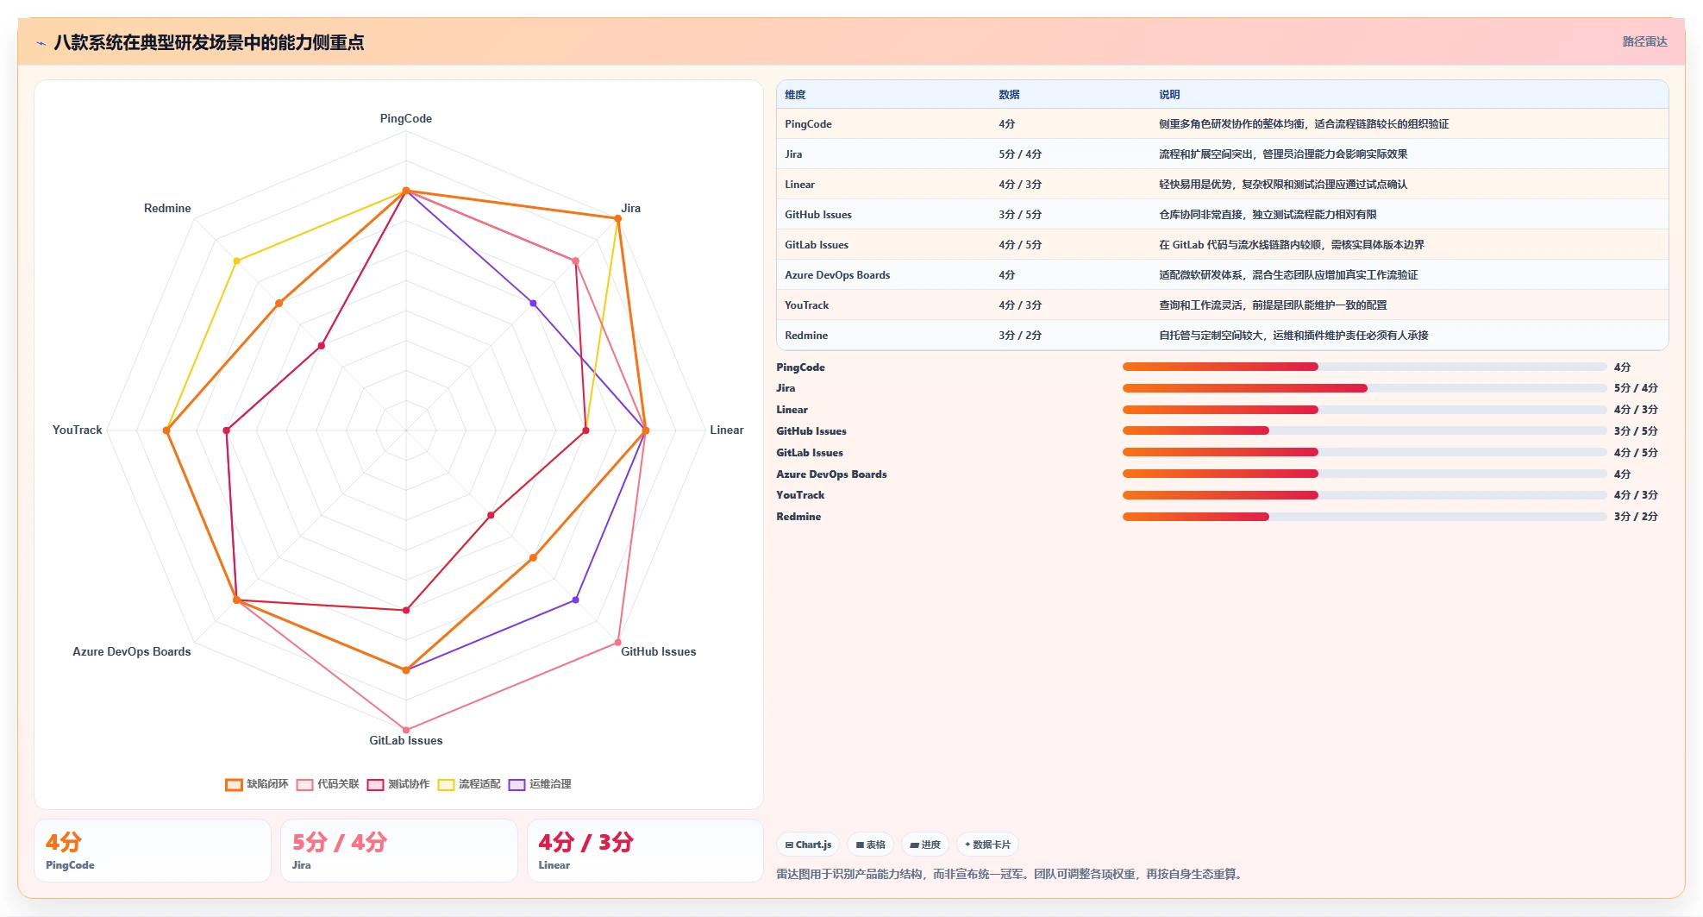Screen dimensions: 1703x917
Task: Click the 路径雷达 label in header
Action: coord(1644,41)
